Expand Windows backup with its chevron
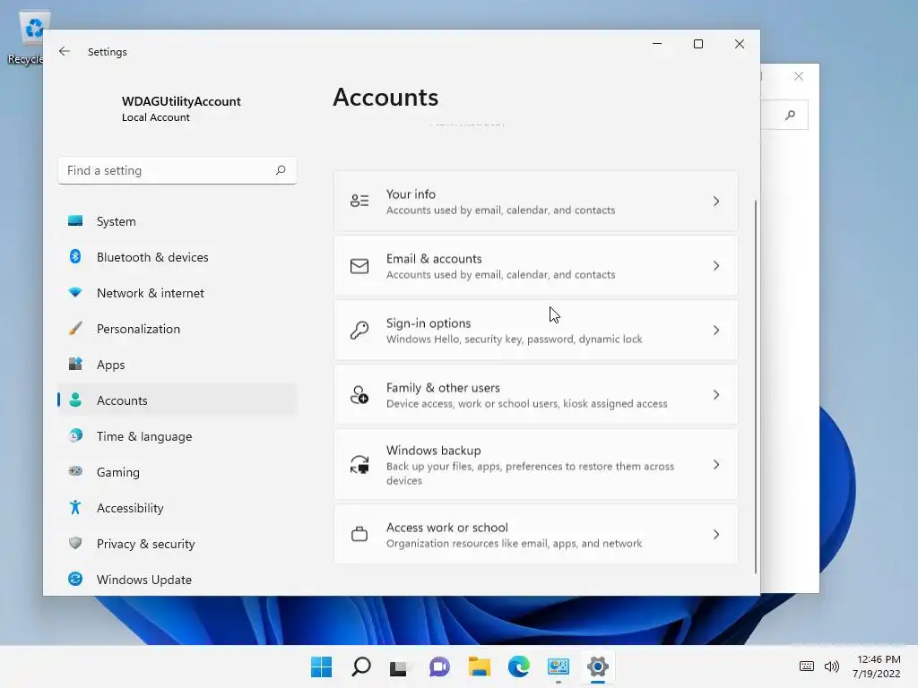 716,465
